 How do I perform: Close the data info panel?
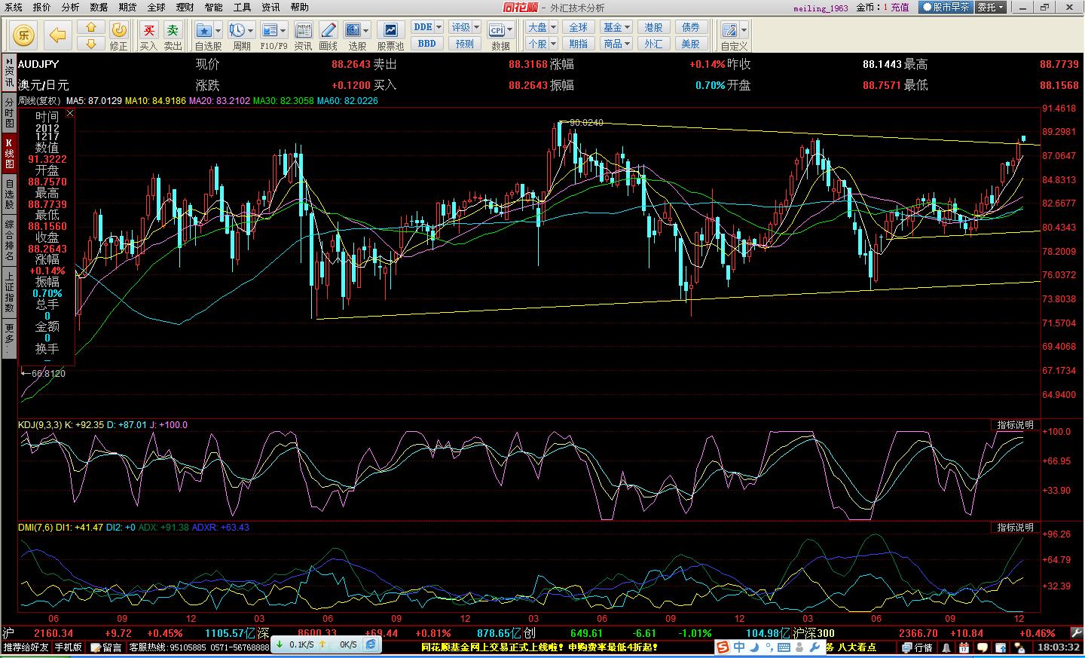(x=70, y=114)
